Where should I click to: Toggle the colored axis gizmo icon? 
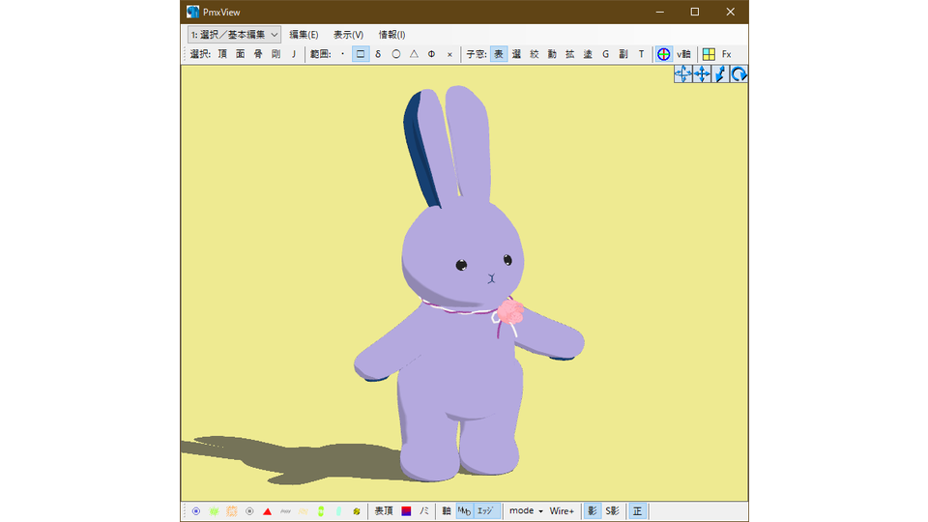663,54
